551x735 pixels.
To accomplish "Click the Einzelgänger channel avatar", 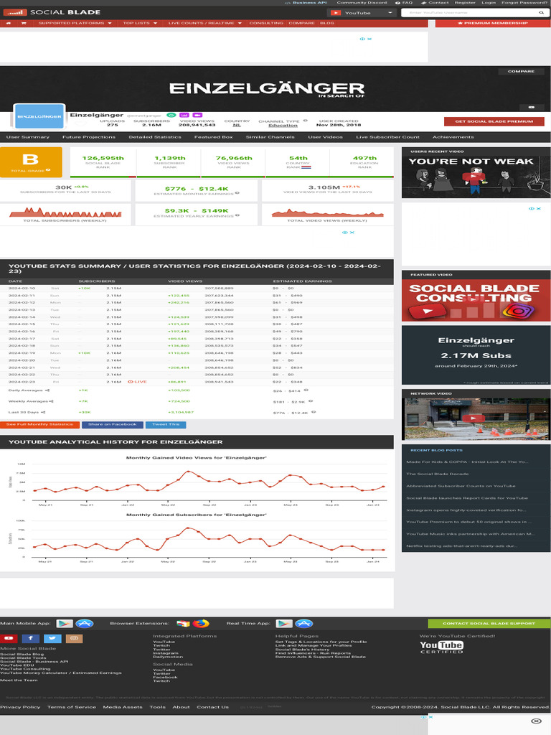I will click(x=39, y=116).
